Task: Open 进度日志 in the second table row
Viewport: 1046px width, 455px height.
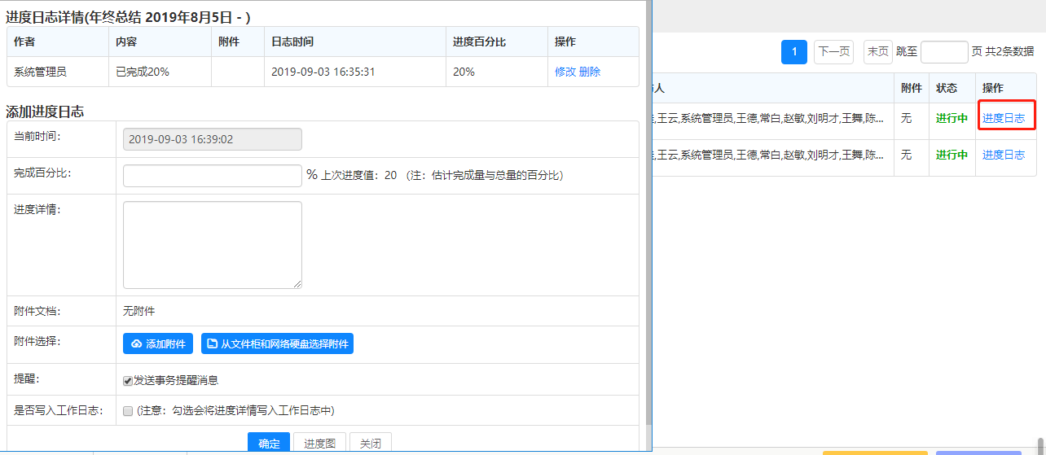Action: pyautogui.click(x=1004, y=155)
